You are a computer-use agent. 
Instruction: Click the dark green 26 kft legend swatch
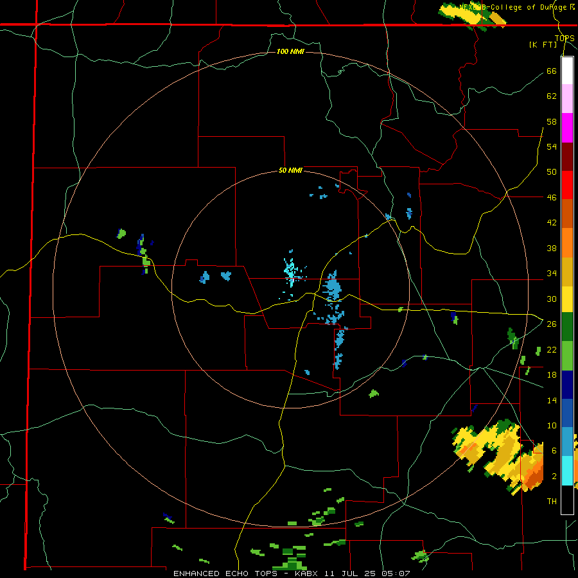point(567,327)
